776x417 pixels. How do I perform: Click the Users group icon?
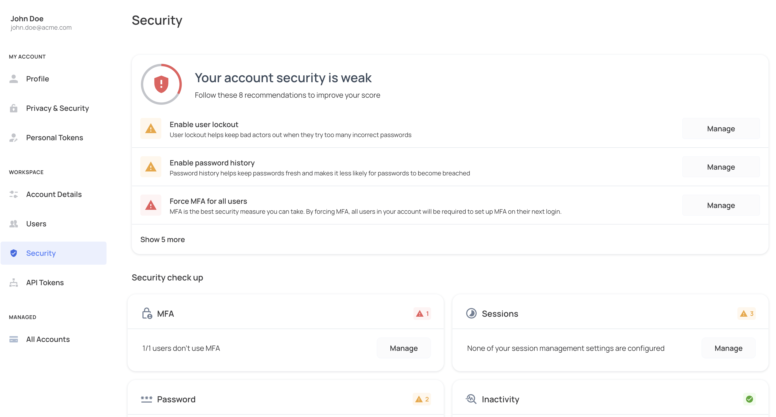14,224
